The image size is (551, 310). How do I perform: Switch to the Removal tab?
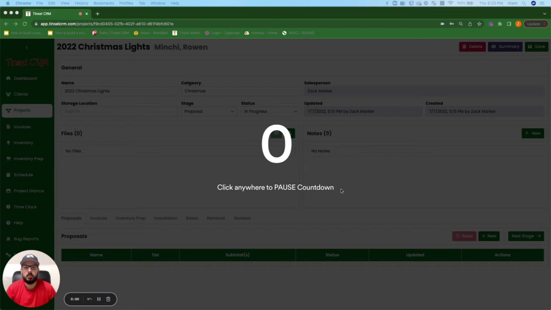[216, 218]
